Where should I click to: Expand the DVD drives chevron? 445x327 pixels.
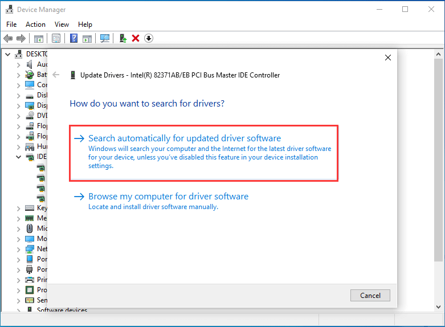[19, 116]
